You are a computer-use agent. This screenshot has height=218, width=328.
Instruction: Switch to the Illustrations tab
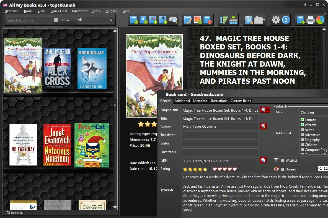pyautogui.click(x=219, y=101)
